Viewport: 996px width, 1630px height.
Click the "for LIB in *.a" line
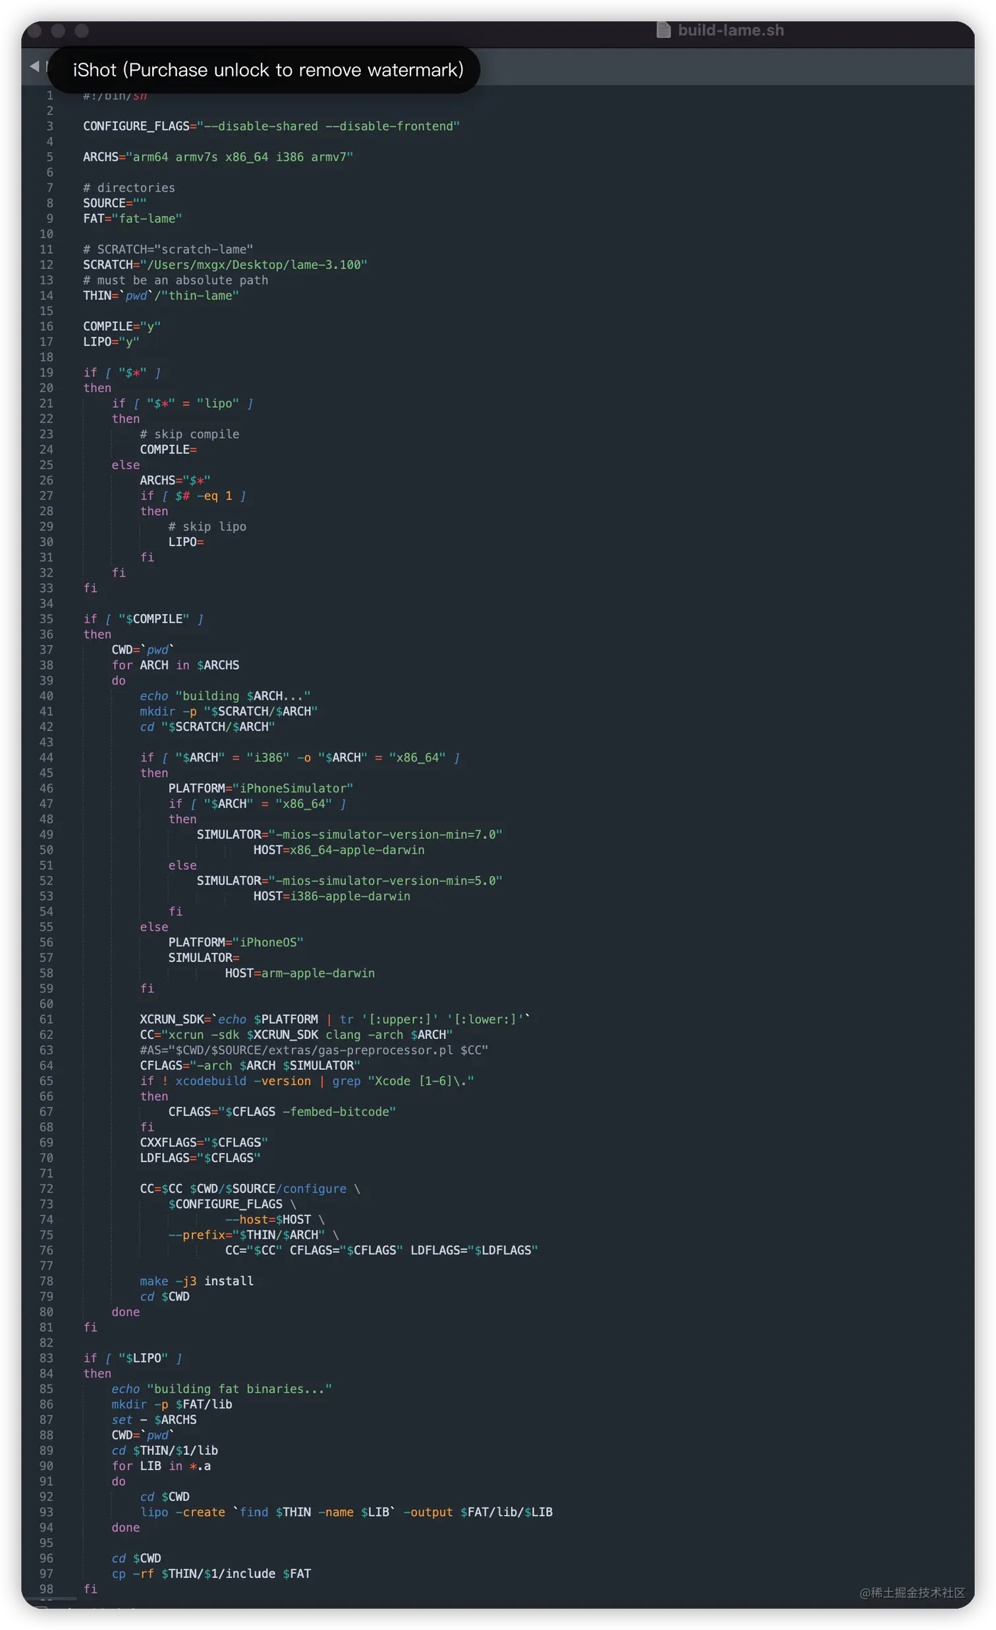click(x=161, y=1466)
